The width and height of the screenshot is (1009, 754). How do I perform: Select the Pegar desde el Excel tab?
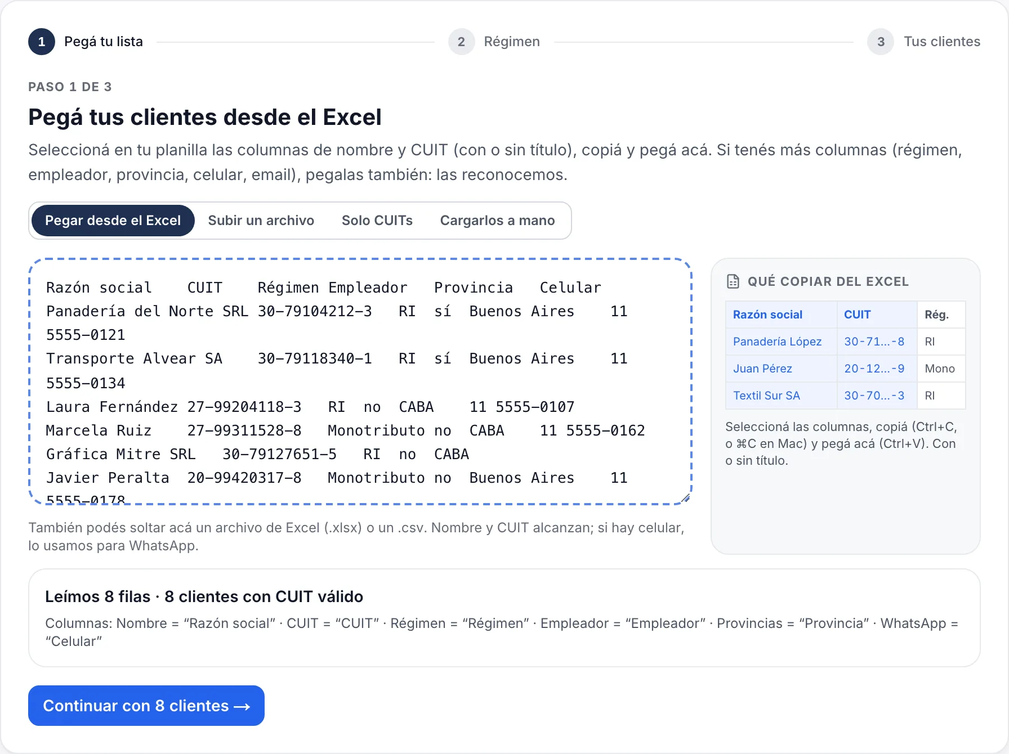(x=113, y=221)
